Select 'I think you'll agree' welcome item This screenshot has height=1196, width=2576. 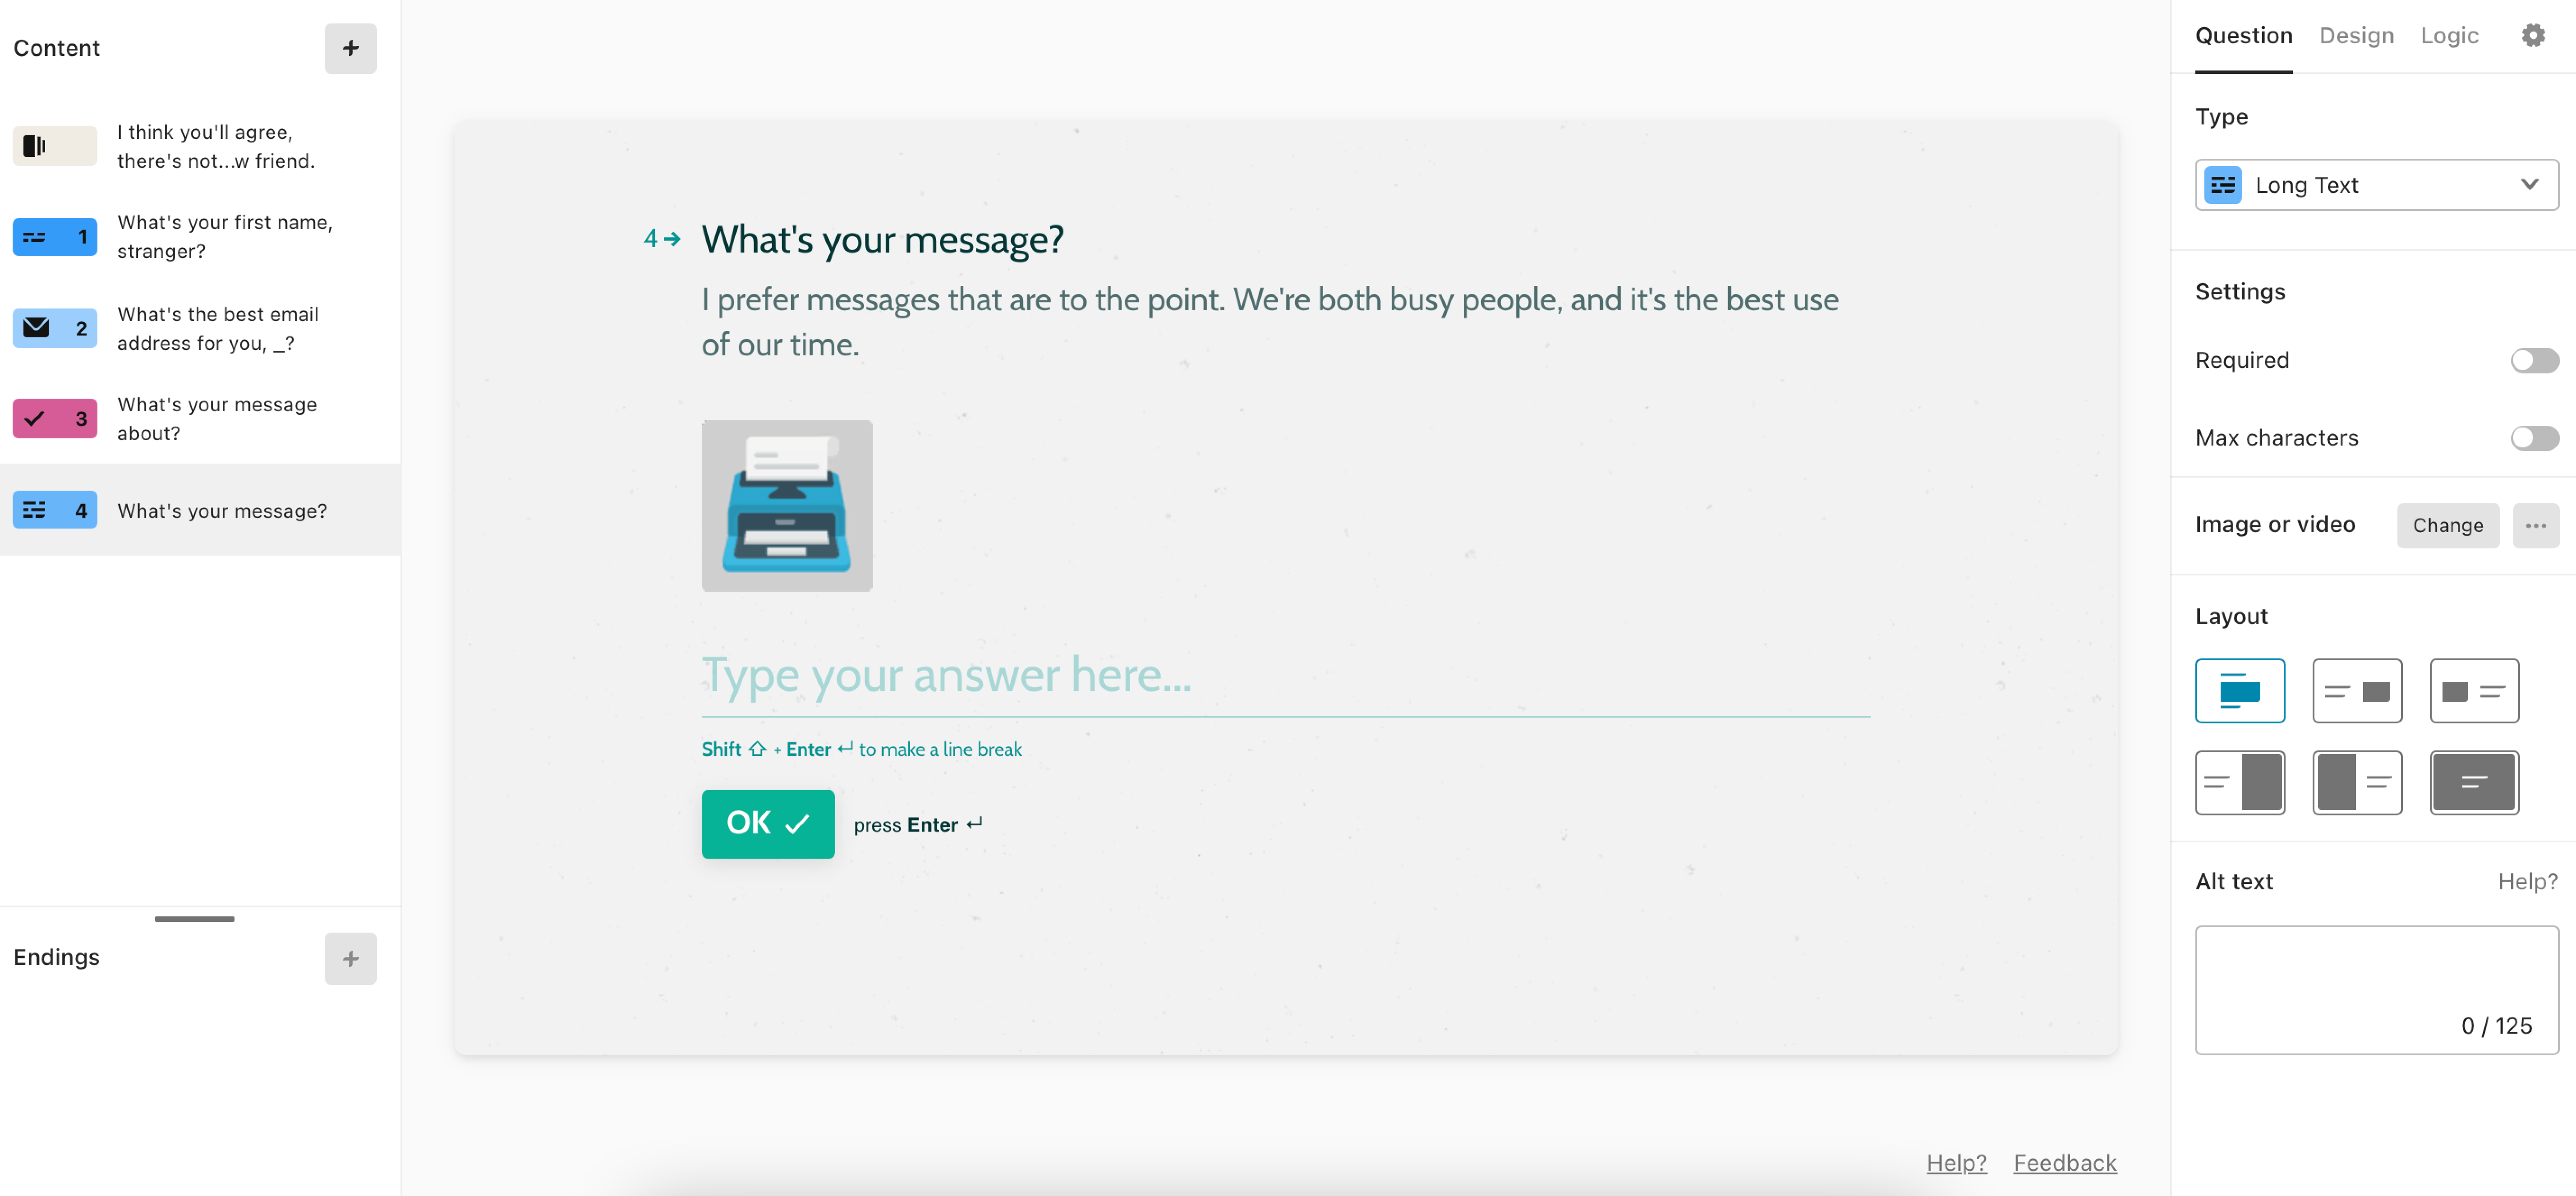pos(200,146)
